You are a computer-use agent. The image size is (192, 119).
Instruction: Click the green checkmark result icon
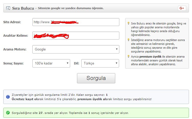coord(8,113)
